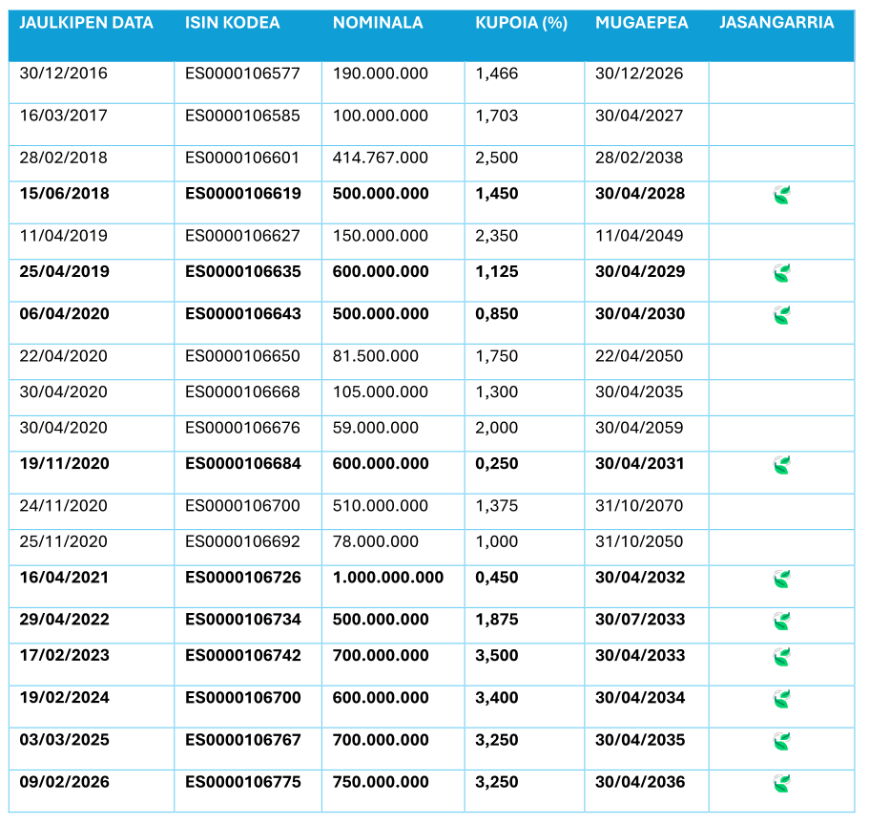Click the leaf icon in the 19/11/2020 row
Screen dimensions: 869x824
781,466
